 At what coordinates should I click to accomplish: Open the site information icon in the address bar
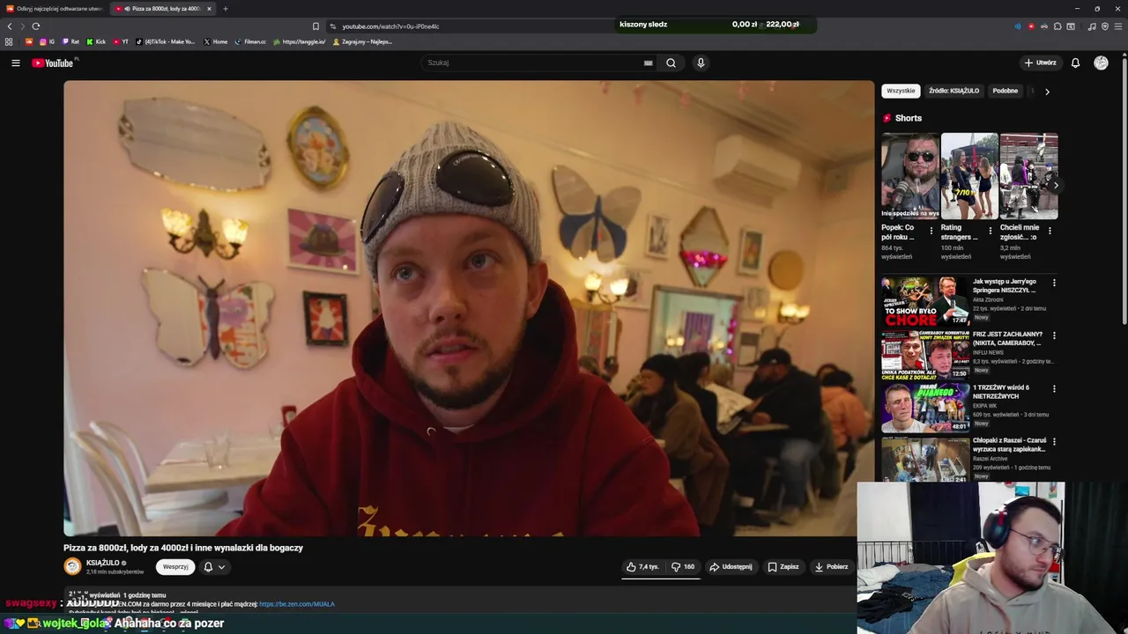(x=333, y=26)
